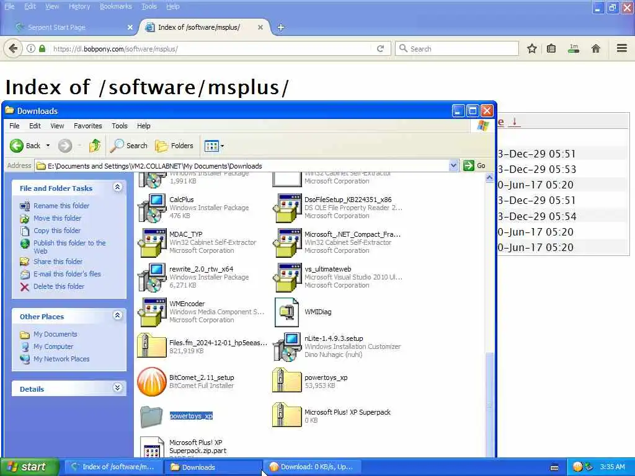Select the Microsoft_.NET_Compact_Framework file icon

click(x=287, y=242)
